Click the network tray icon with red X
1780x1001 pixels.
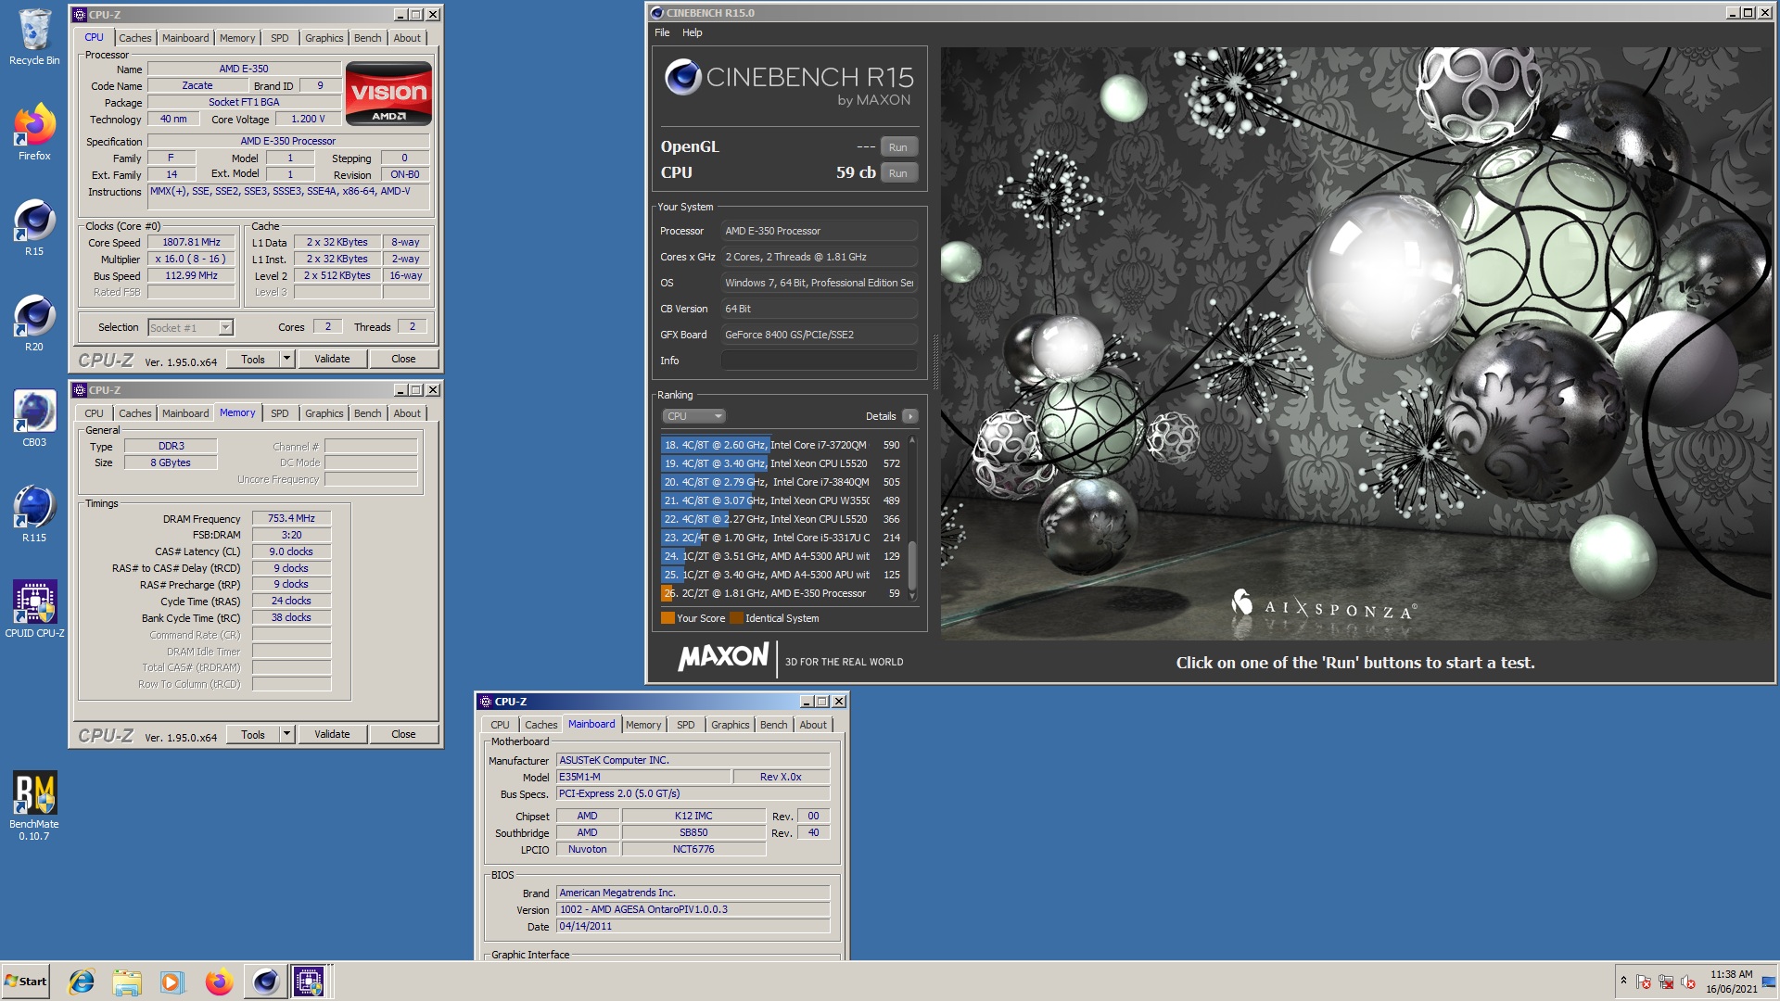coord(1666,982)
